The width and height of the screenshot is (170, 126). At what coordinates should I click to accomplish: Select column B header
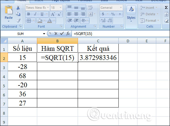[57, 41]
